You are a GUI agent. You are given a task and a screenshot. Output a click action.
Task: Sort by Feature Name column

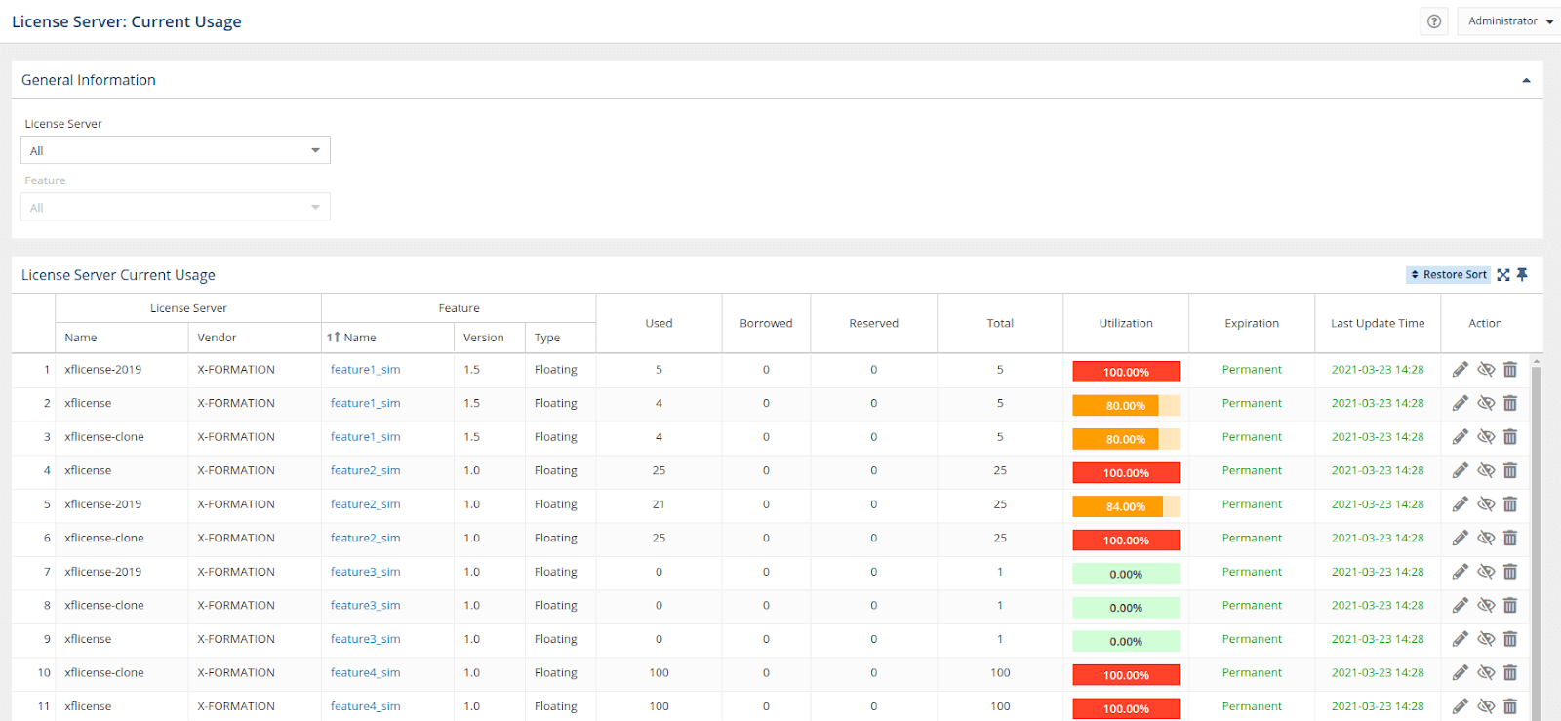coord(387,338)
